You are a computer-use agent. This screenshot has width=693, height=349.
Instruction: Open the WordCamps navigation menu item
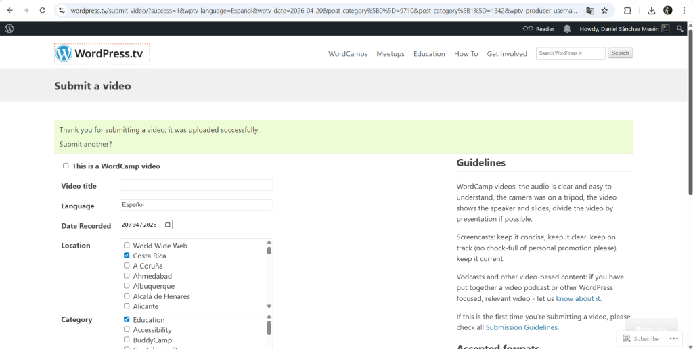pyautogui.click(x=347, y=54)
